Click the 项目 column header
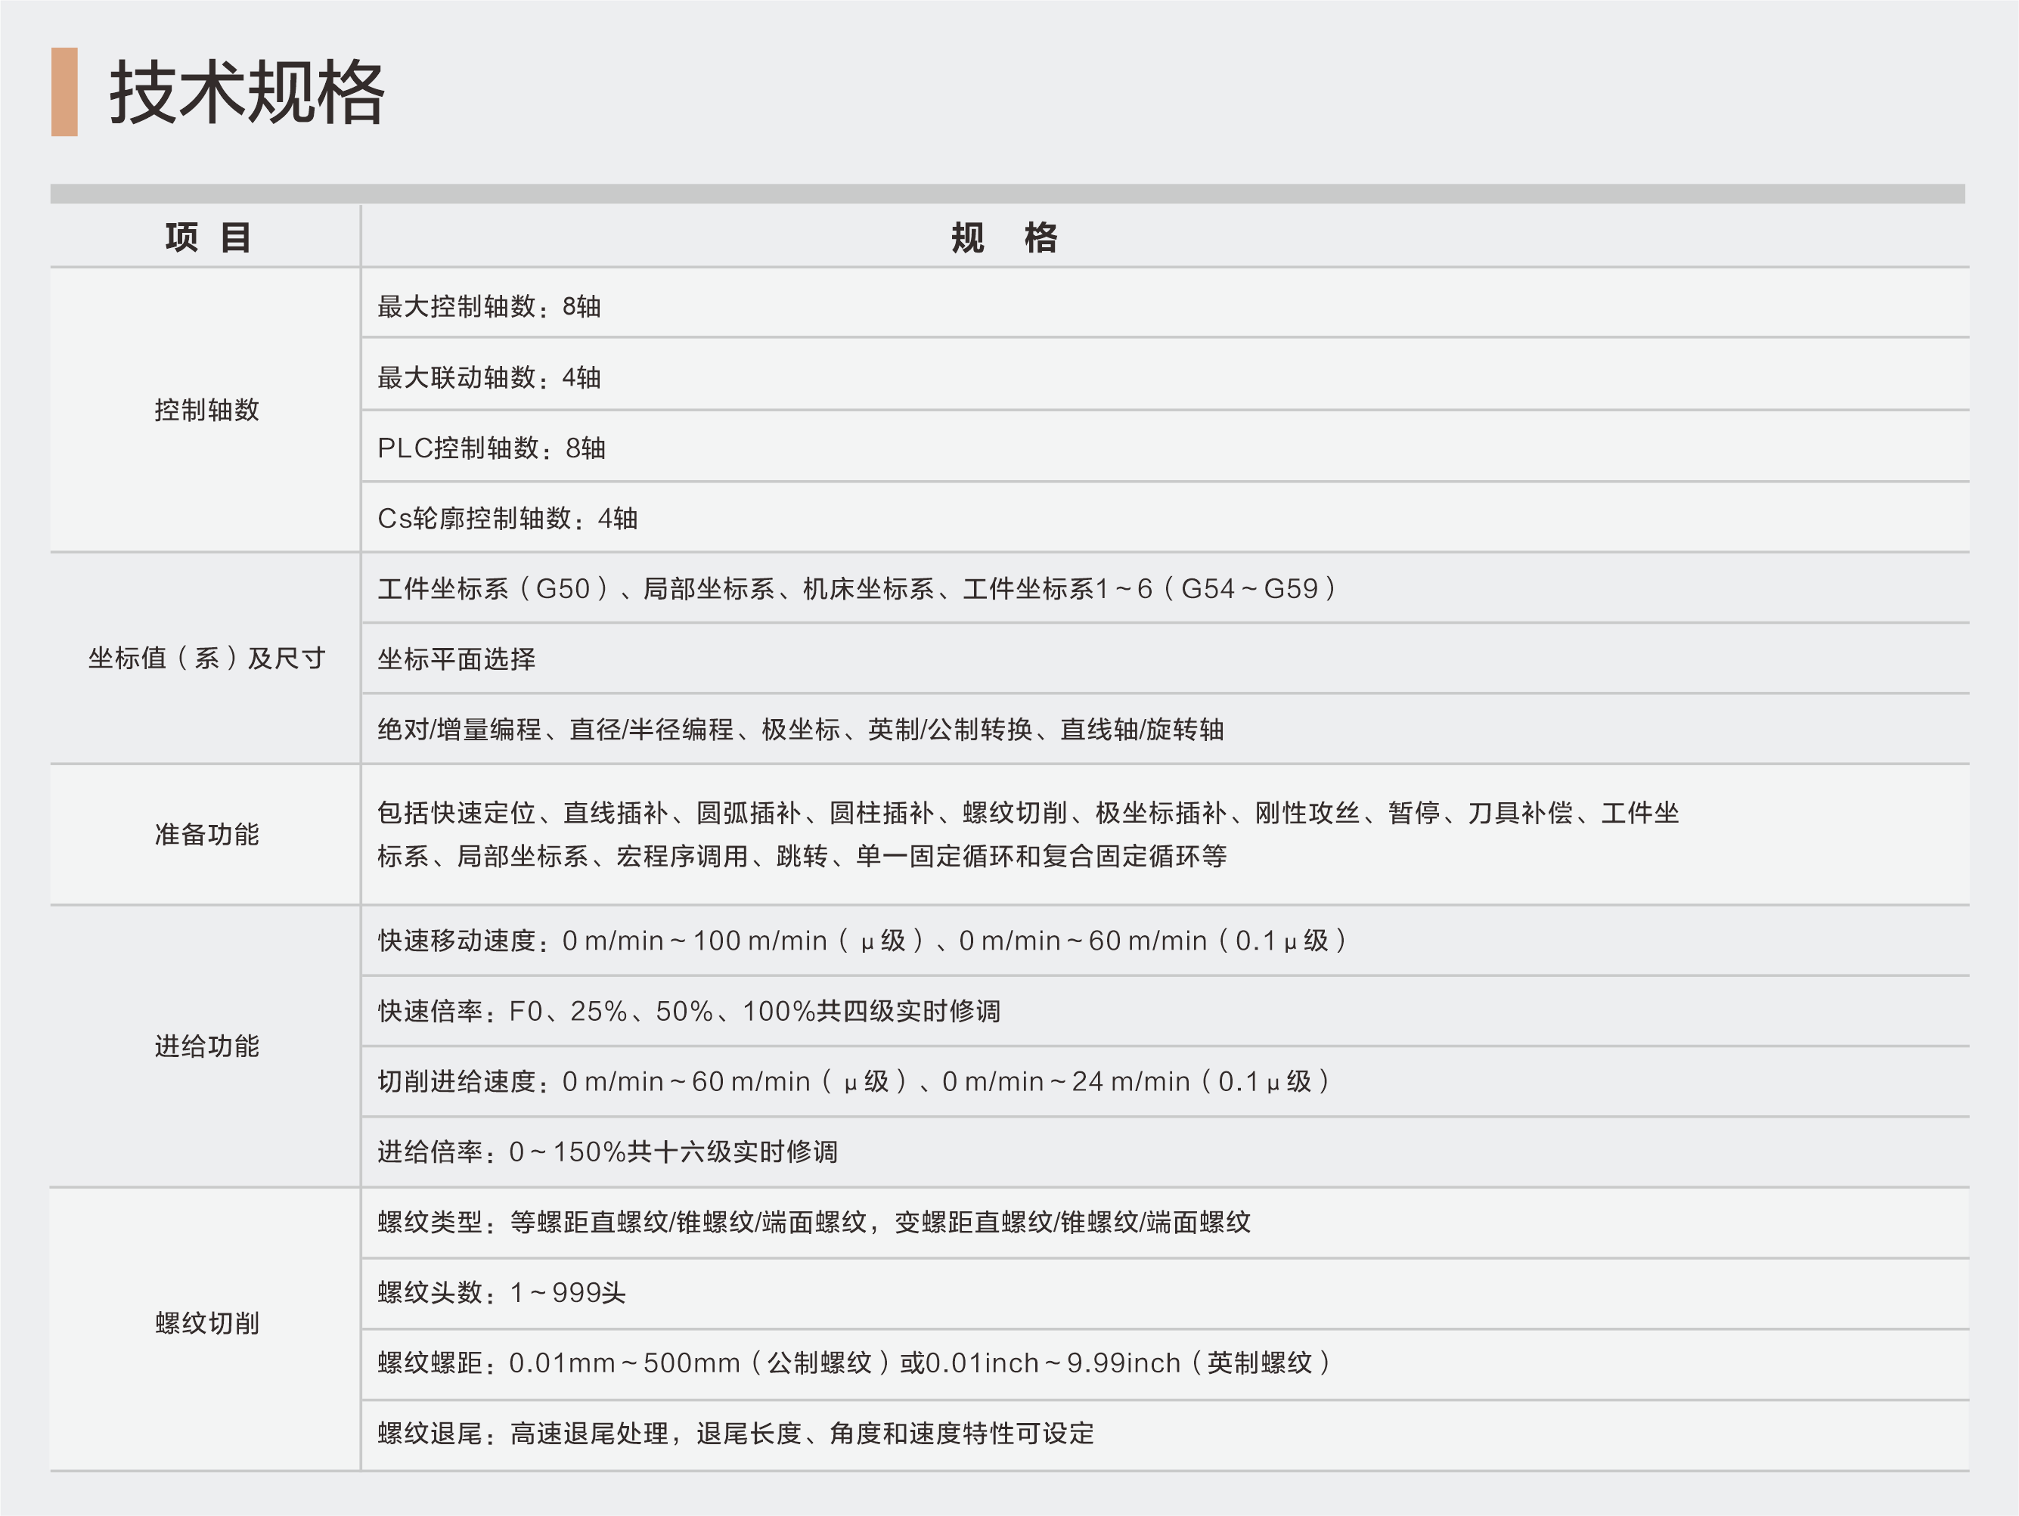 pos(207,237)
